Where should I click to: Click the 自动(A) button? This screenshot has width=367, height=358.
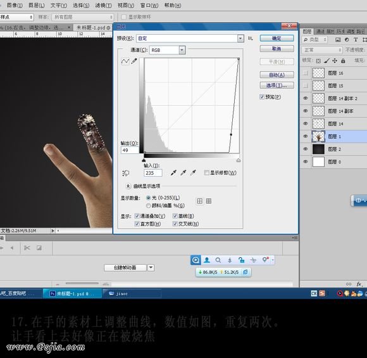pos(277,75)
